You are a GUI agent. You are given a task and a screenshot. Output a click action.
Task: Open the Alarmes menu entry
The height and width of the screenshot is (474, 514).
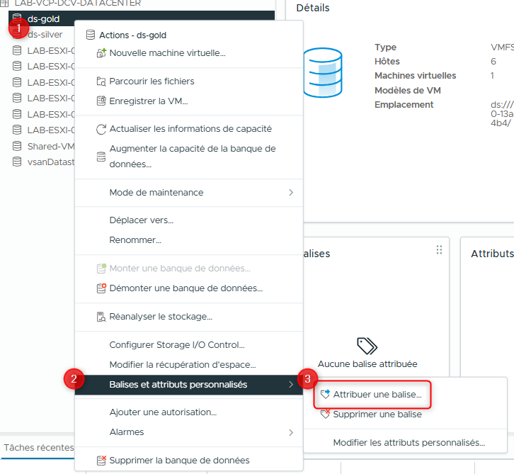tap(127, 432)
